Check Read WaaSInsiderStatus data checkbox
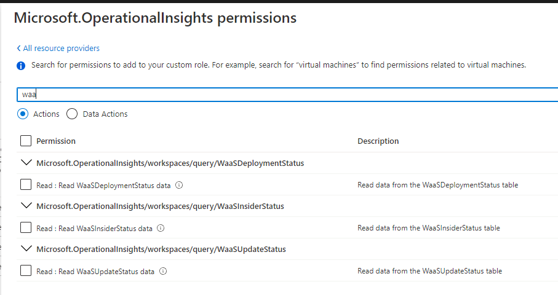The width and height of the screenshot is (558, 295). point(26,227)
